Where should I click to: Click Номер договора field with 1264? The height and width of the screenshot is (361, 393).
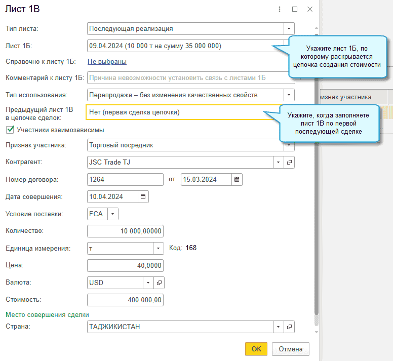coord(125,179)
